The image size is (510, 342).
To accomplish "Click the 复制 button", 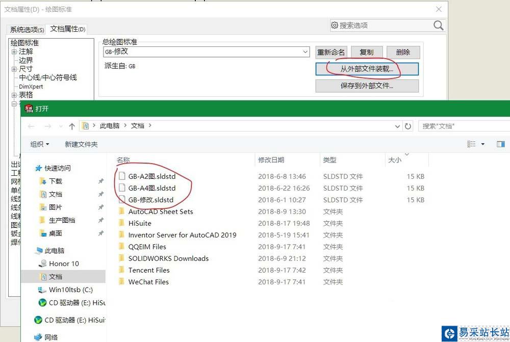I will click(367, 52).
